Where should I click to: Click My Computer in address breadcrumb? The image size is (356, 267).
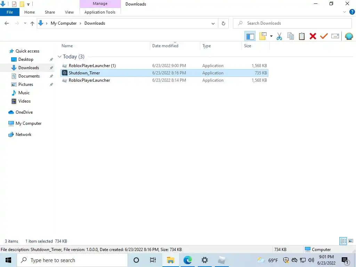tap(64, 23)
